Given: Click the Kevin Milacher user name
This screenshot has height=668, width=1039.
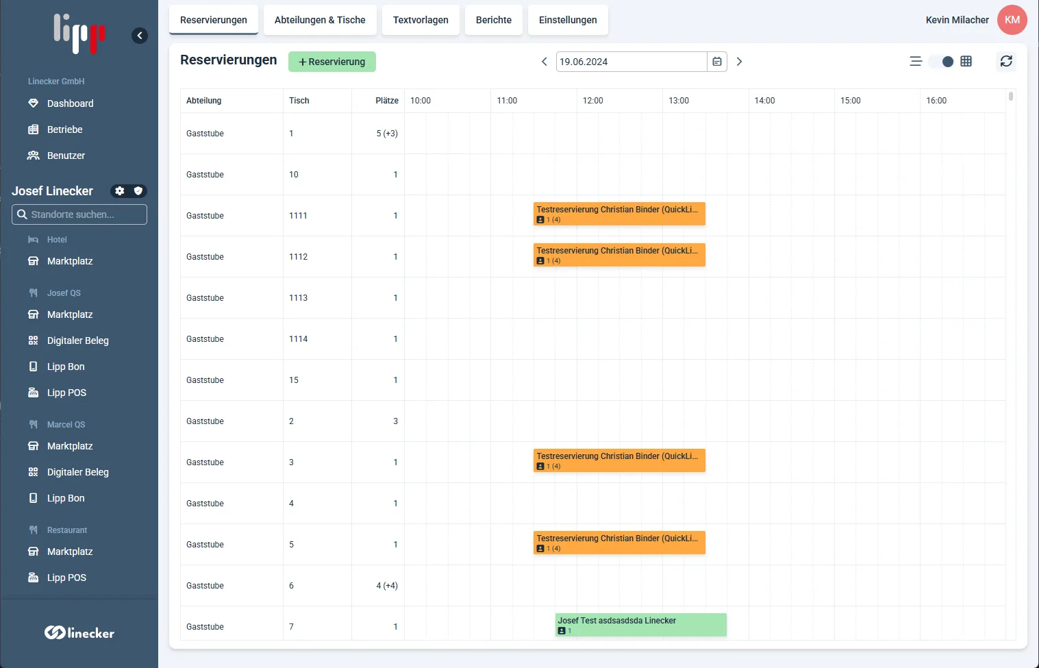Looking at the screenshot, I should click(x=957, y=20).
